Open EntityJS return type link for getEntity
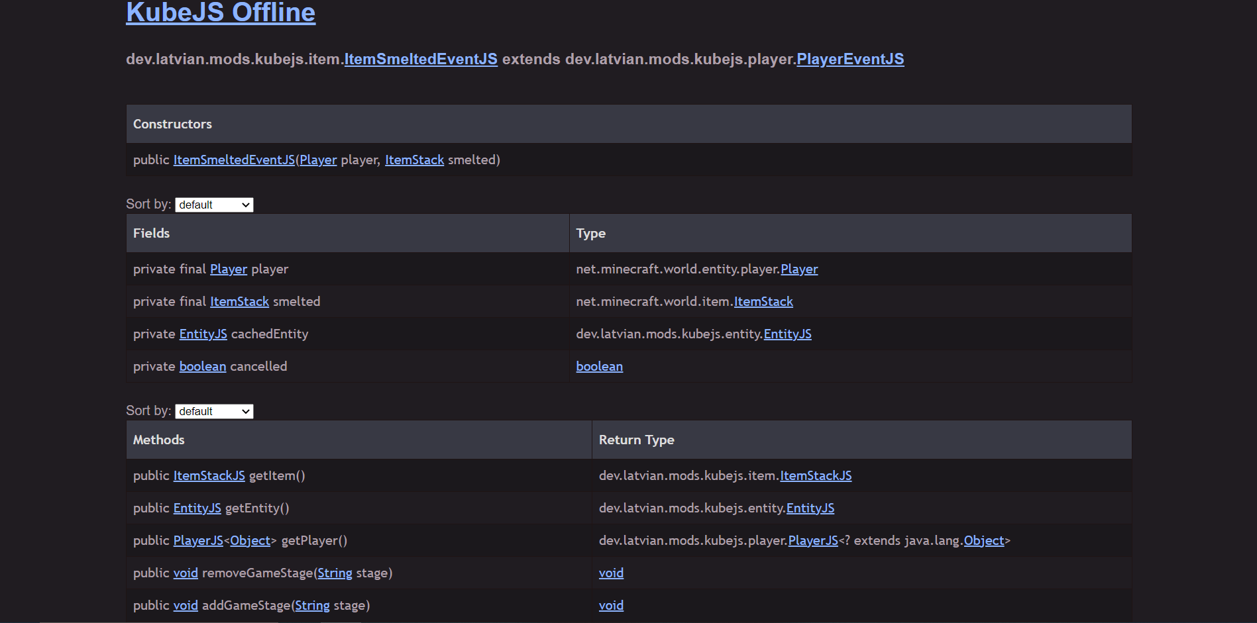1257x623 pixels. point(810,508)
